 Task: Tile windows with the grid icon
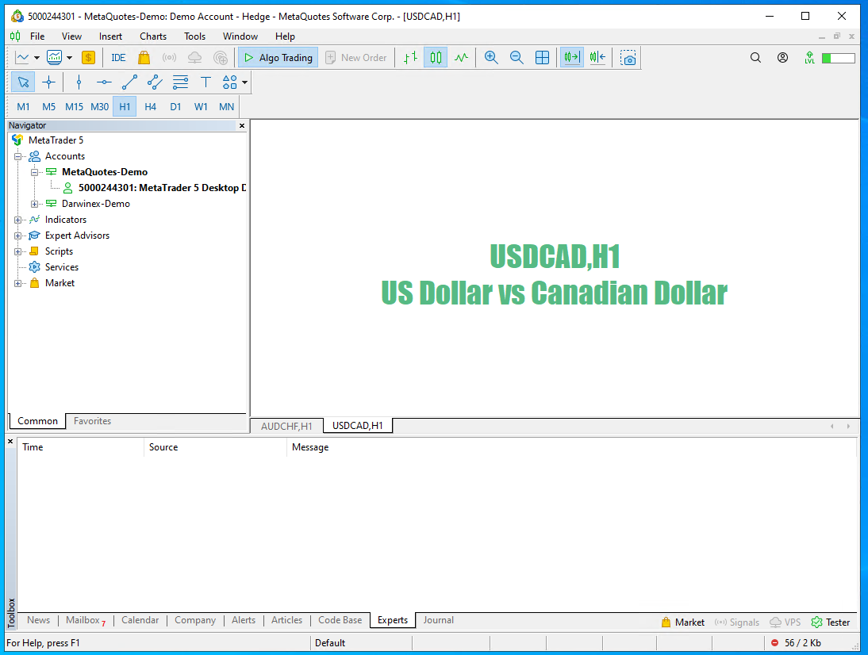tap(543, 58)
